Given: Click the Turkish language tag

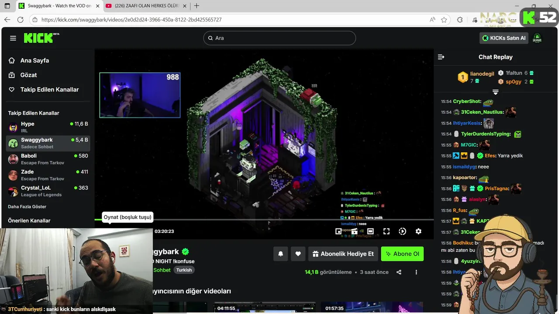Looking at the screenshot, I should [184, 270].
